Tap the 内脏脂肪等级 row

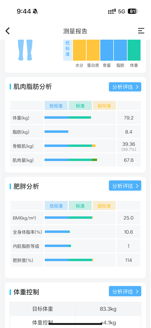[75, 246]
